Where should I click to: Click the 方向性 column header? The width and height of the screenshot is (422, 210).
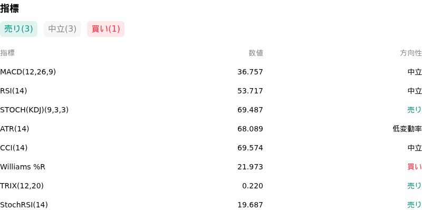411,53
